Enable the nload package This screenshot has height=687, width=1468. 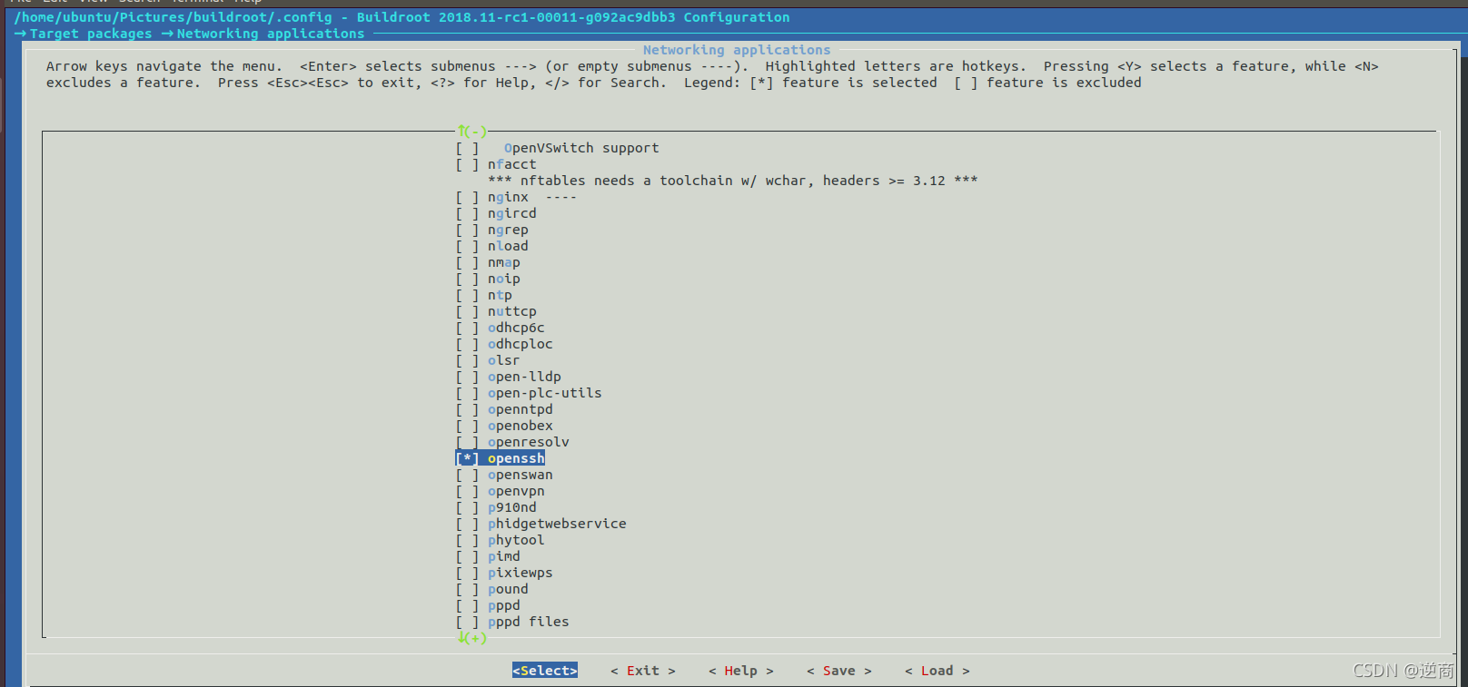tap(467, 246)
